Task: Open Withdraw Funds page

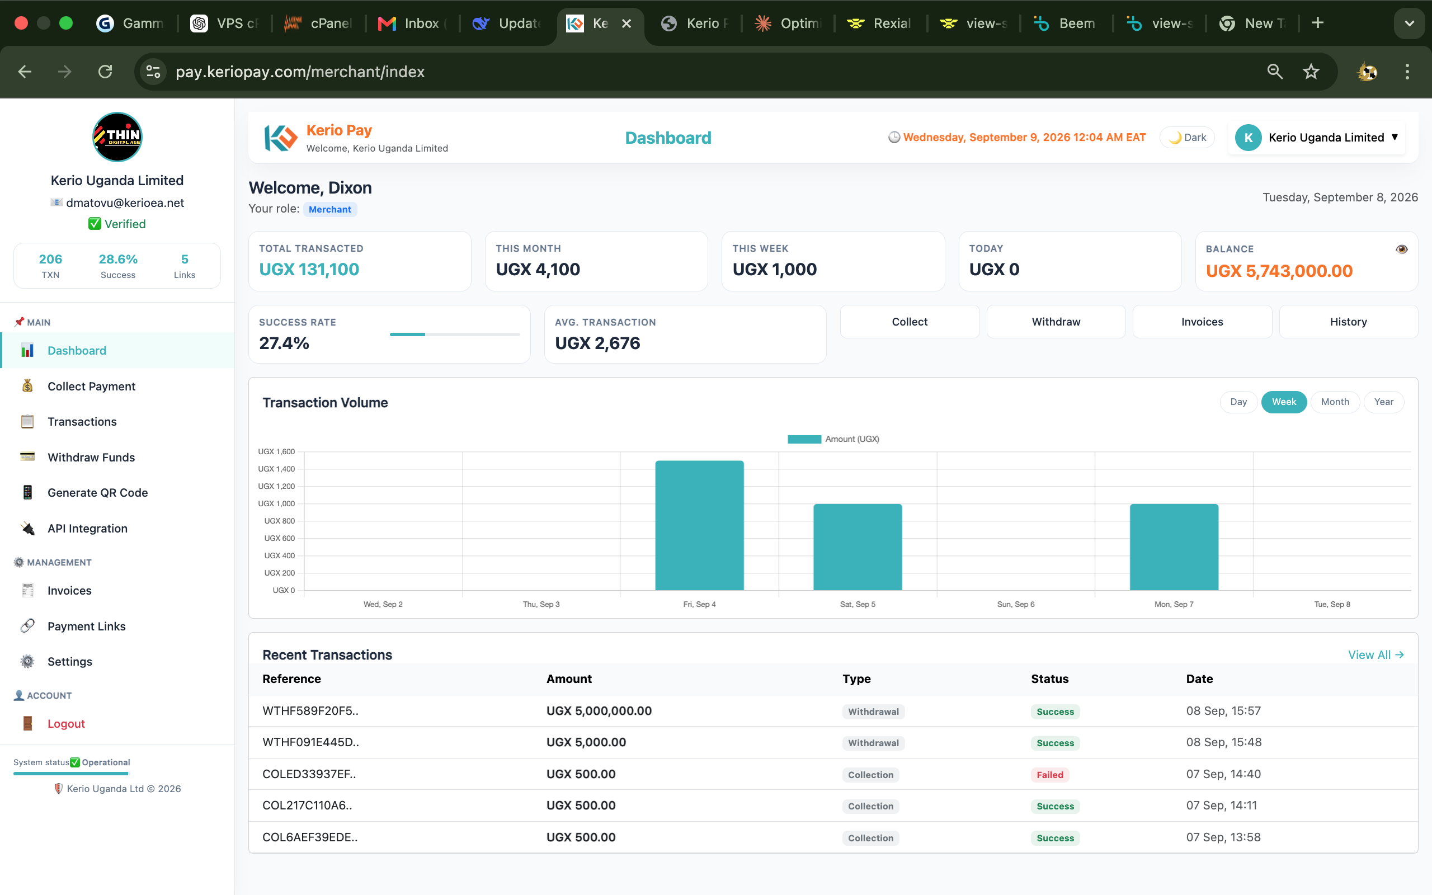Action: (x=117, y=457)
